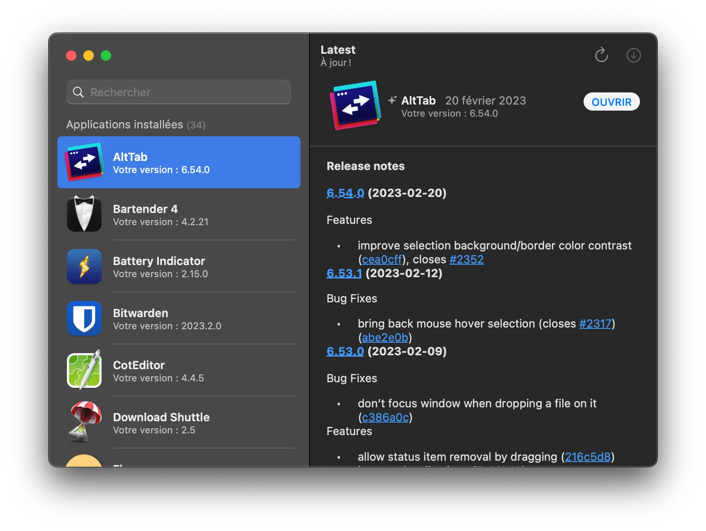
Task: Open the 6.53.0 release link
Action: click(x=345, y=351)
